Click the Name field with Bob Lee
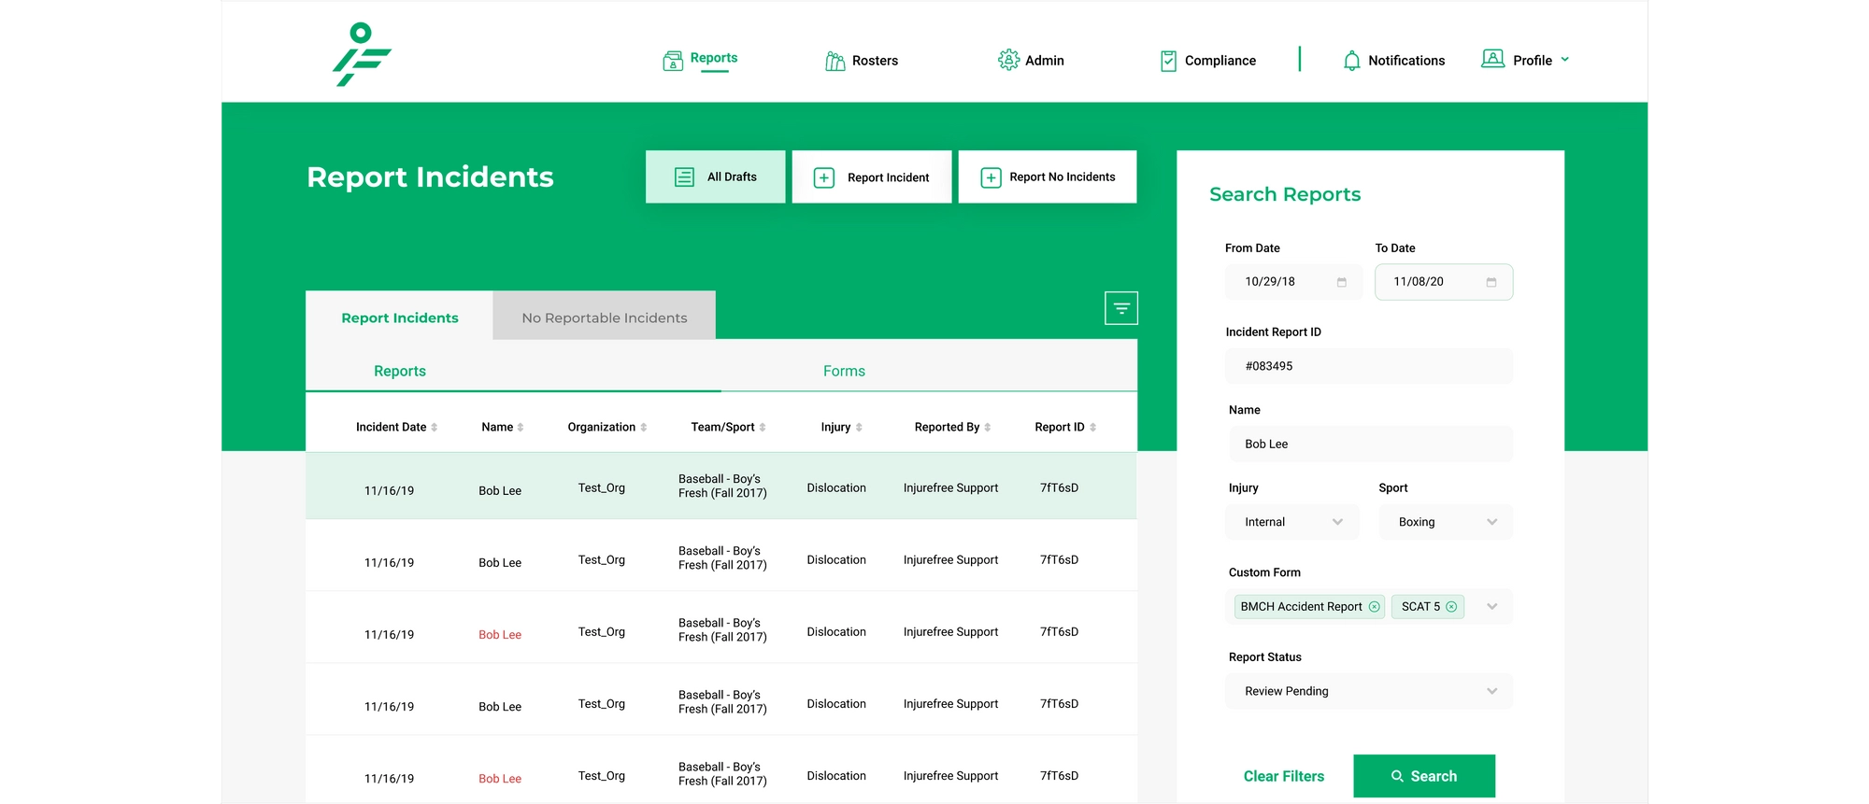The height and width of the screenshot is (804, 1869). click(1369, 444)
